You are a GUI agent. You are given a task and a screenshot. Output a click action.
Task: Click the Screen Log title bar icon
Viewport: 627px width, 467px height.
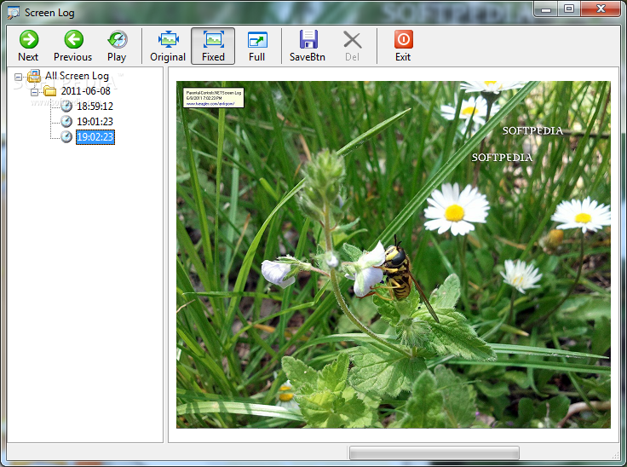pos(13,13)
